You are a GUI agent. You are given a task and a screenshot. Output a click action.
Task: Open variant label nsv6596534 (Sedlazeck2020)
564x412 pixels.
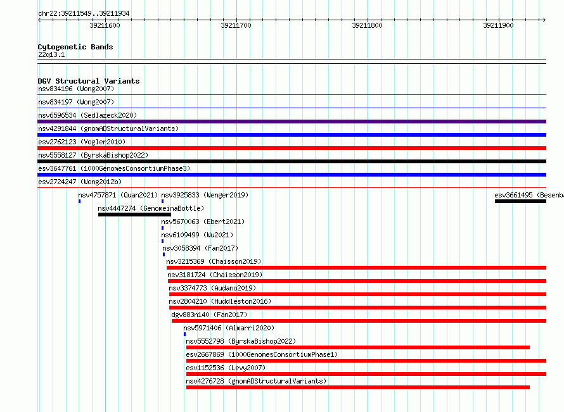click(x=87, y=115)
